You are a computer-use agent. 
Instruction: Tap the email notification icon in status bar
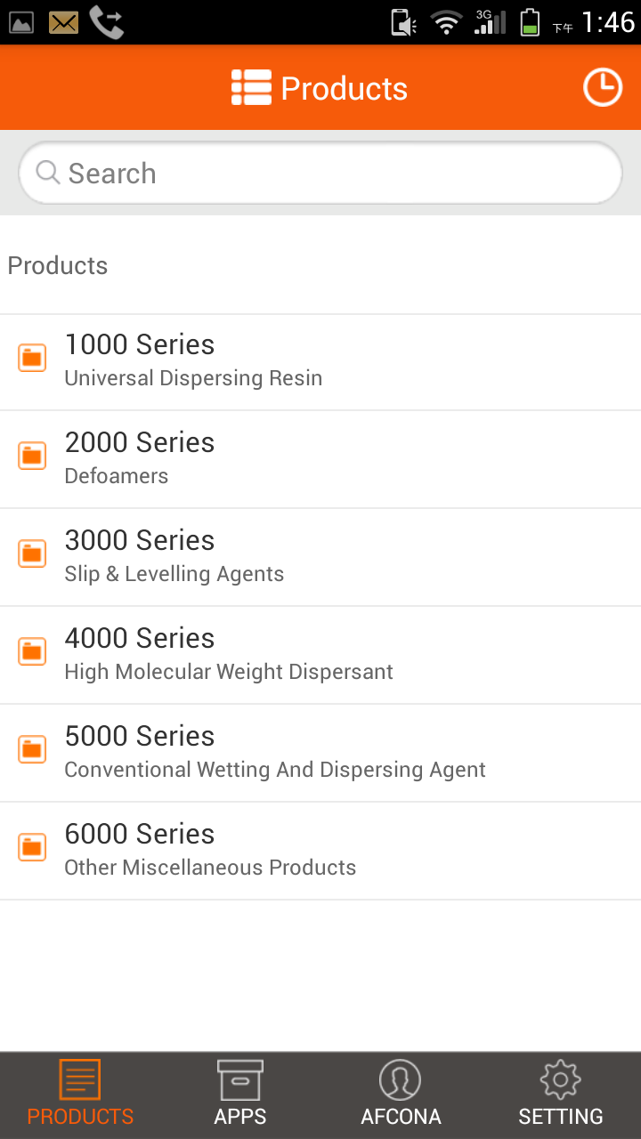[63, 22]
